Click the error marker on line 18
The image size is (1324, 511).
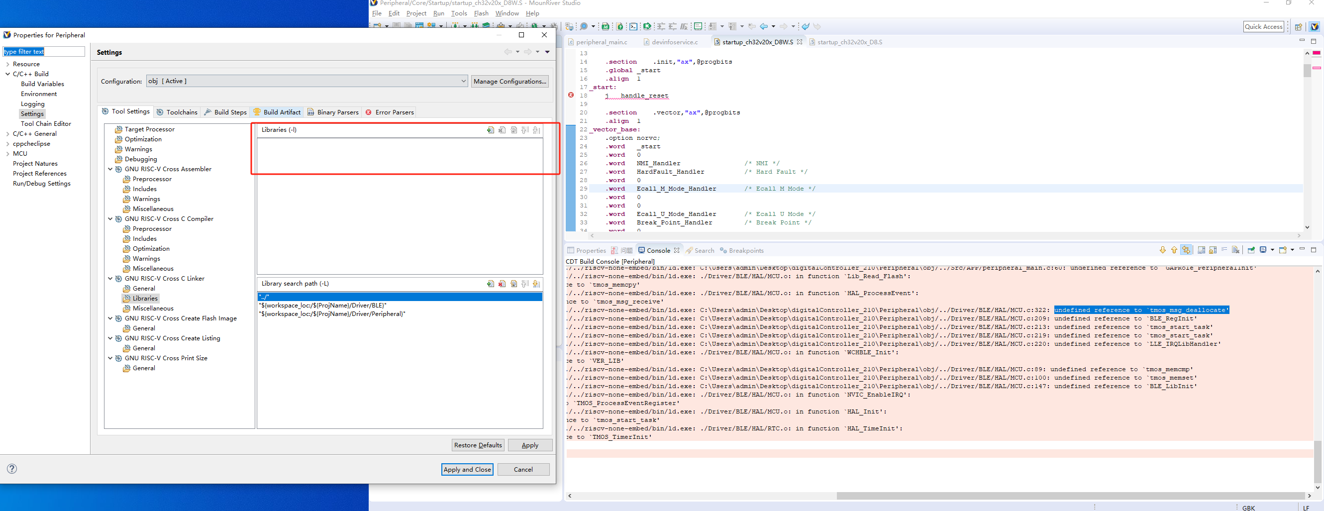point(571,95)
